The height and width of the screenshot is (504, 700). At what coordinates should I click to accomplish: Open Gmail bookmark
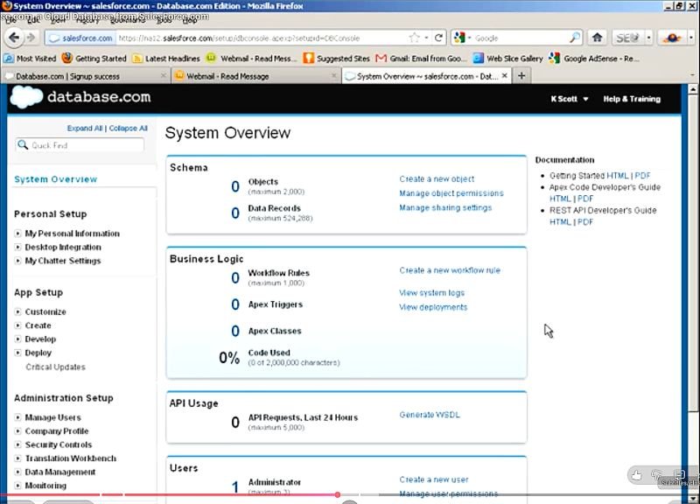422,59
